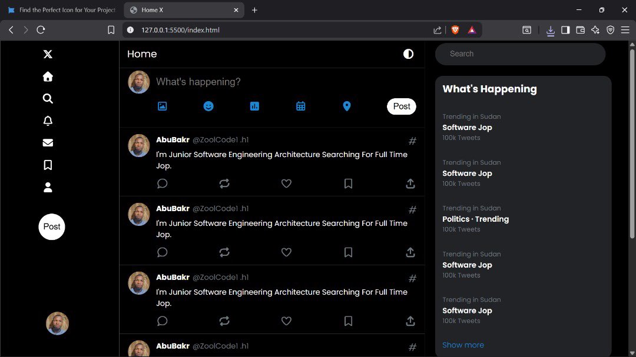The image size is (636, 357).
Task: Switch to Find the Perfect Icon tab
Action: click(x=62, y=10)
